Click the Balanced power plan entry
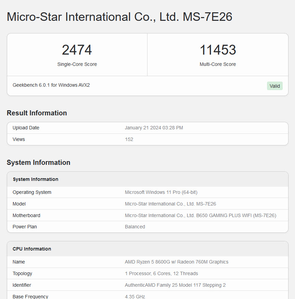 [135, 227]
